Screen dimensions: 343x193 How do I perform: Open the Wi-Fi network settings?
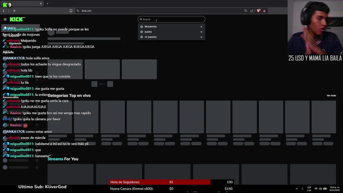pos(316,189)
